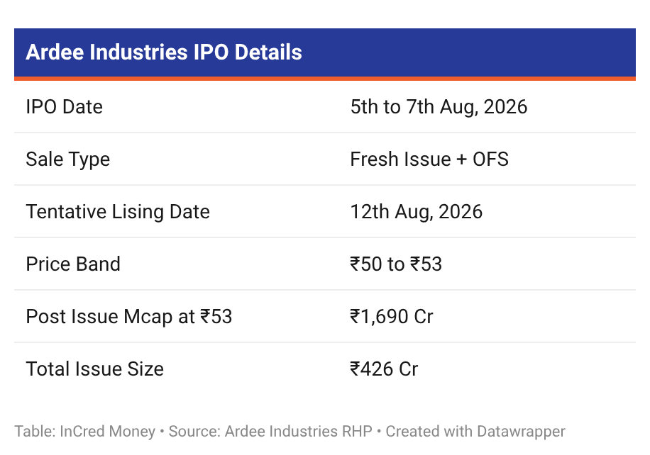This screenshot has width=650, height=455.
Task: Click the 12th Aug, 2026 listing date
Action: click(x=417, y=212)
